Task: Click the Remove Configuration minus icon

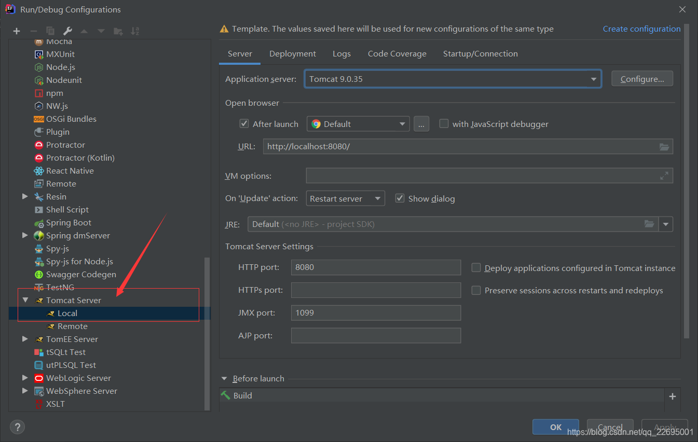Action: click(33, 31)
